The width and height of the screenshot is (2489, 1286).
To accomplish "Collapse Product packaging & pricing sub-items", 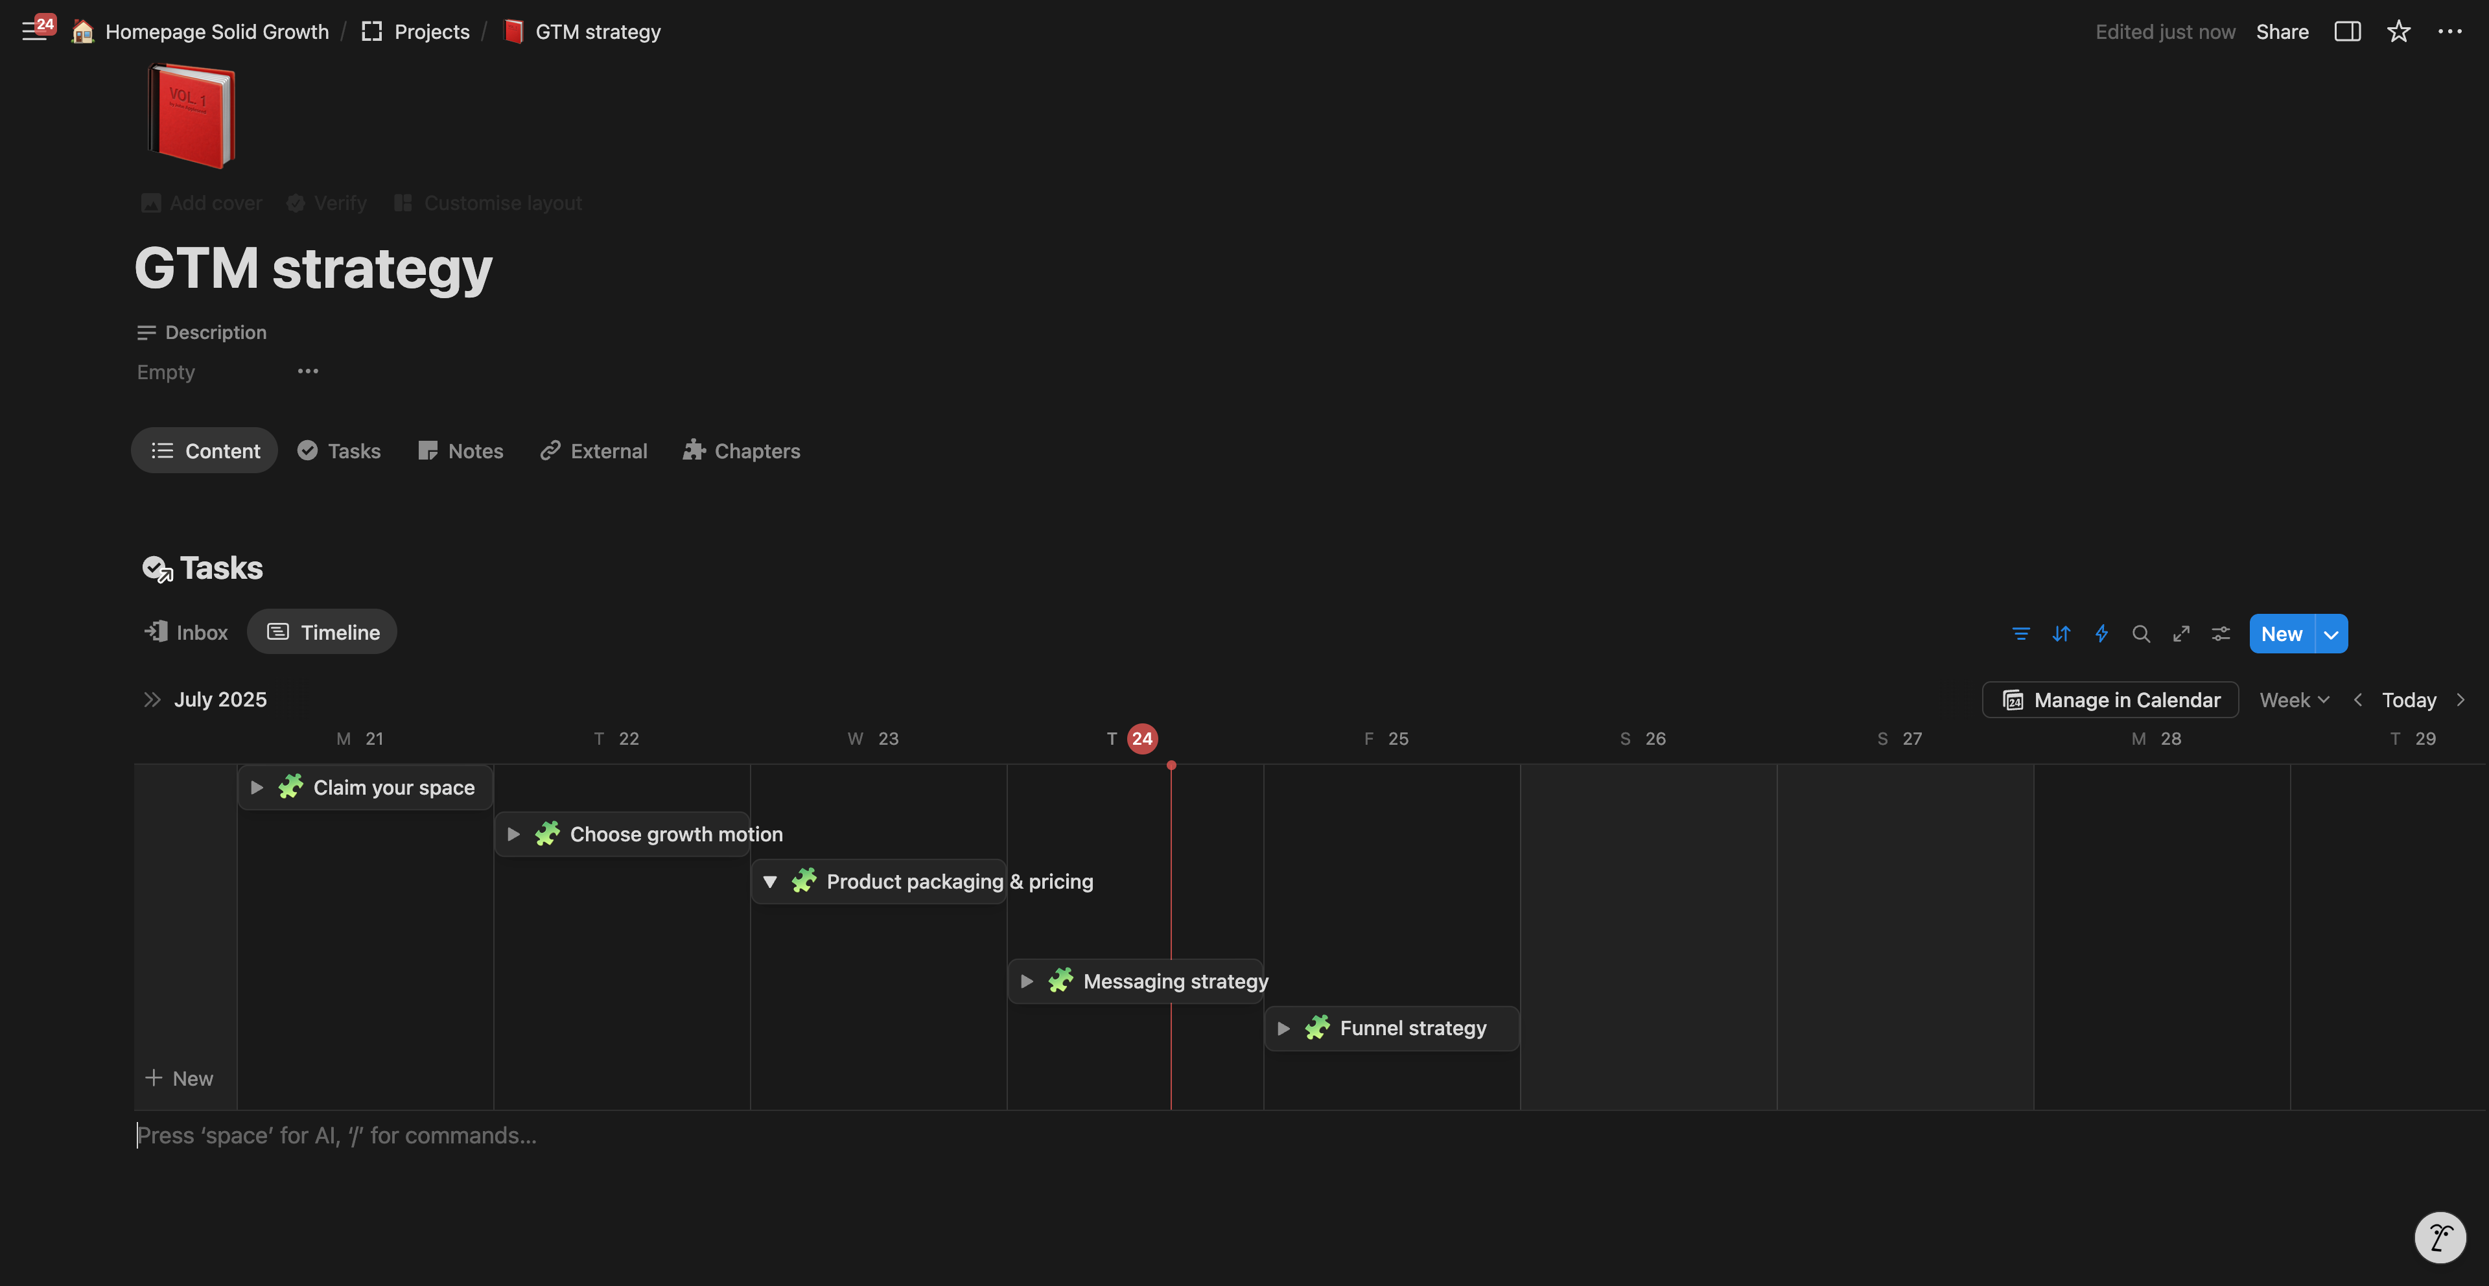I will click(770, 881).
